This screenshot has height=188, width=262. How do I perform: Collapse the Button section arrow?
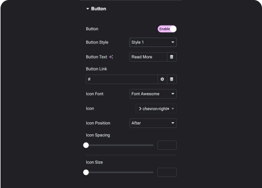pos(87,9)
